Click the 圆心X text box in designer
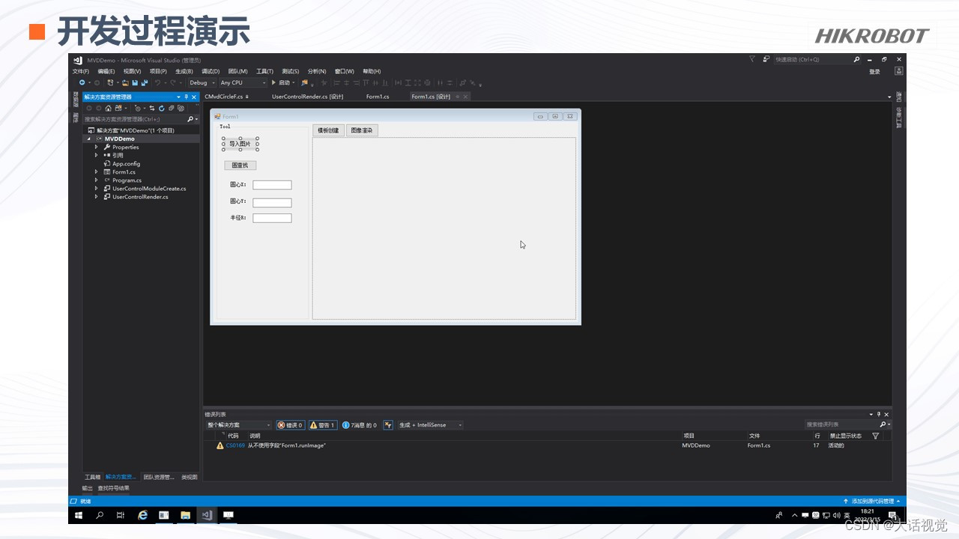The height and width of the screenshot is (539, 959). click(x=272, y=185)
